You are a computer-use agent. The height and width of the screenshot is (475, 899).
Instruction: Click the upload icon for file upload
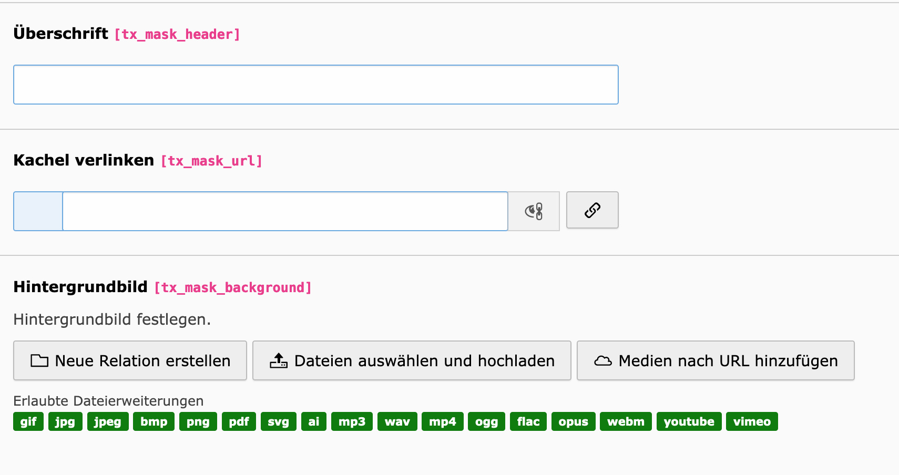click(279, 360)
